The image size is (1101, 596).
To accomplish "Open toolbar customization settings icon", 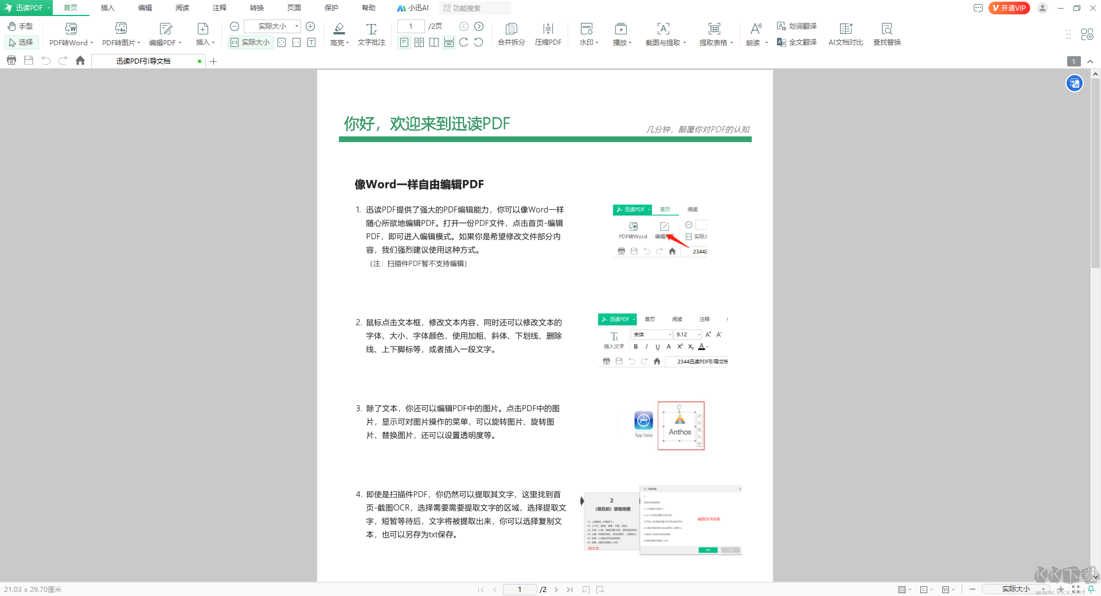I will (1087, 34).
